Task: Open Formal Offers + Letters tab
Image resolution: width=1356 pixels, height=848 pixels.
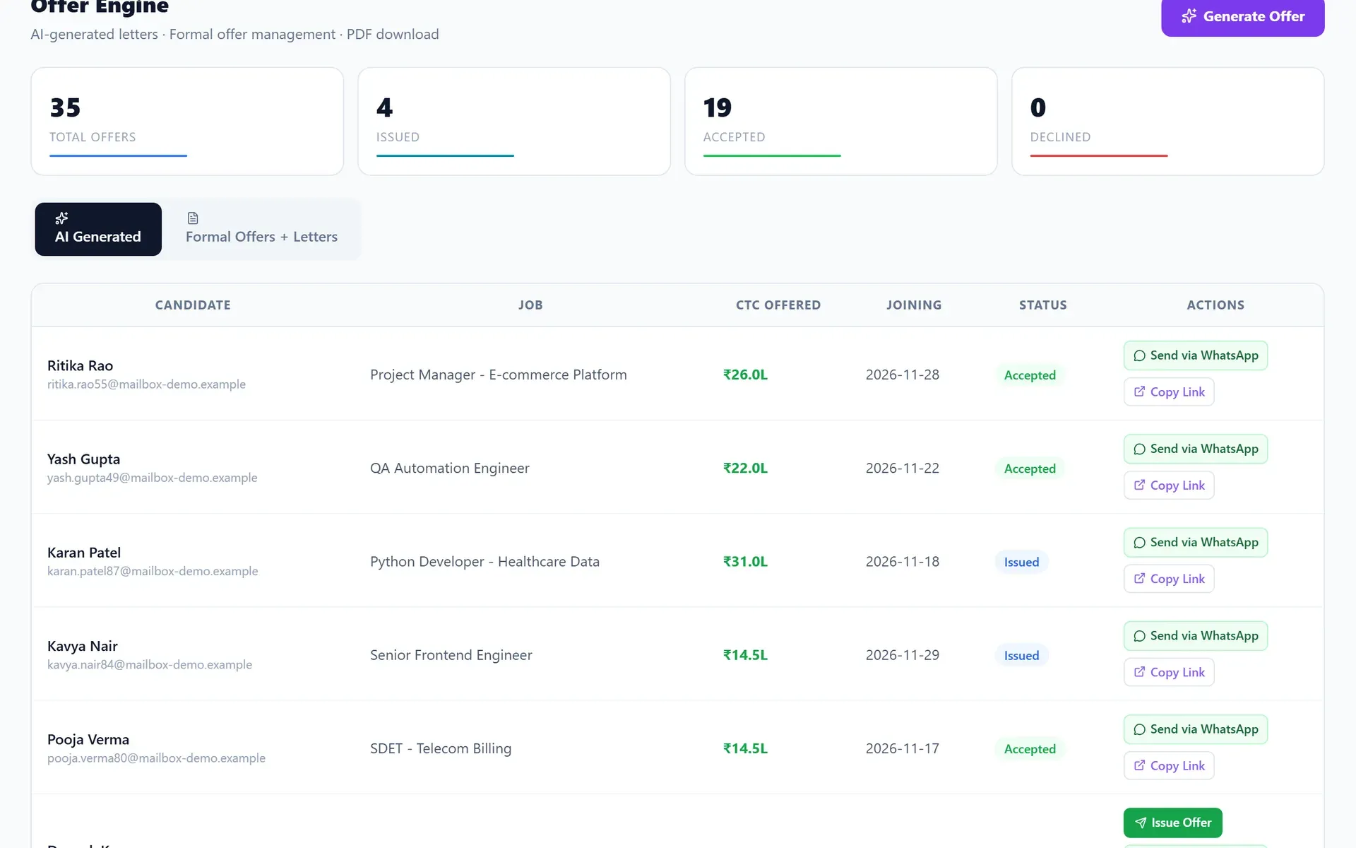Action: click(261, 229)
